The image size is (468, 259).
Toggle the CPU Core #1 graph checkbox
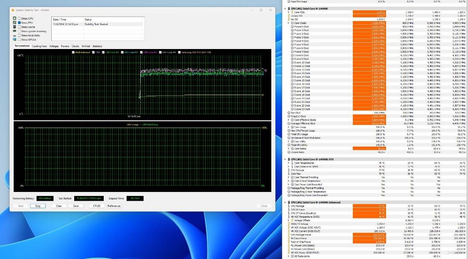103,52
